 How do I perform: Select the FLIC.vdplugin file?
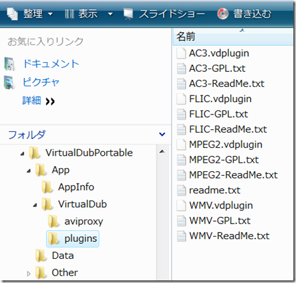pos(220,99)
